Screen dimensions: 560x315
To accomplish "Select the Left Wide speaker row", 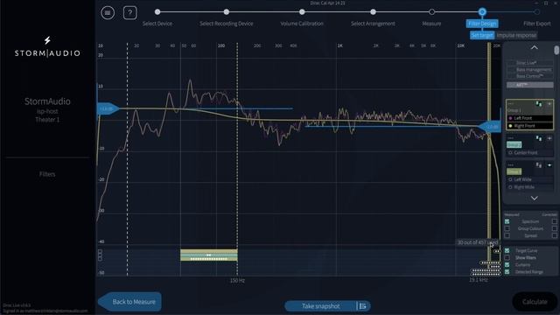I will click(530, 179).
